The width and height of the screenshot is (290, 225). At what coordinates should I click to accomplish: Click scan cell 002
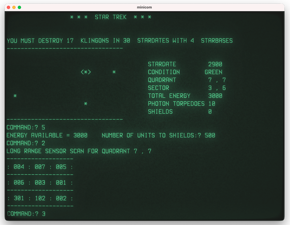pyautogui.click(x=61, y=198)
